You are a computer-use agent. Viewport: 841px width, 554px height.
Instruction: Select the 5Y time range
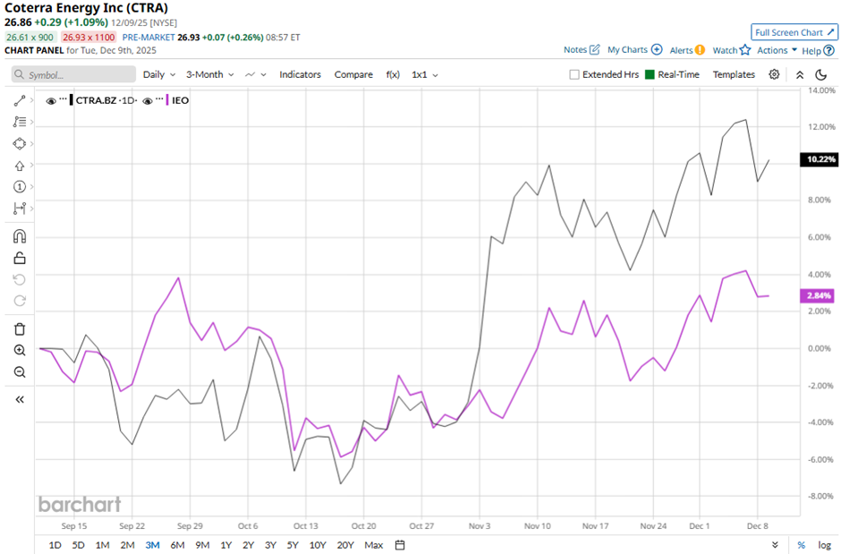tap(293, 545)
